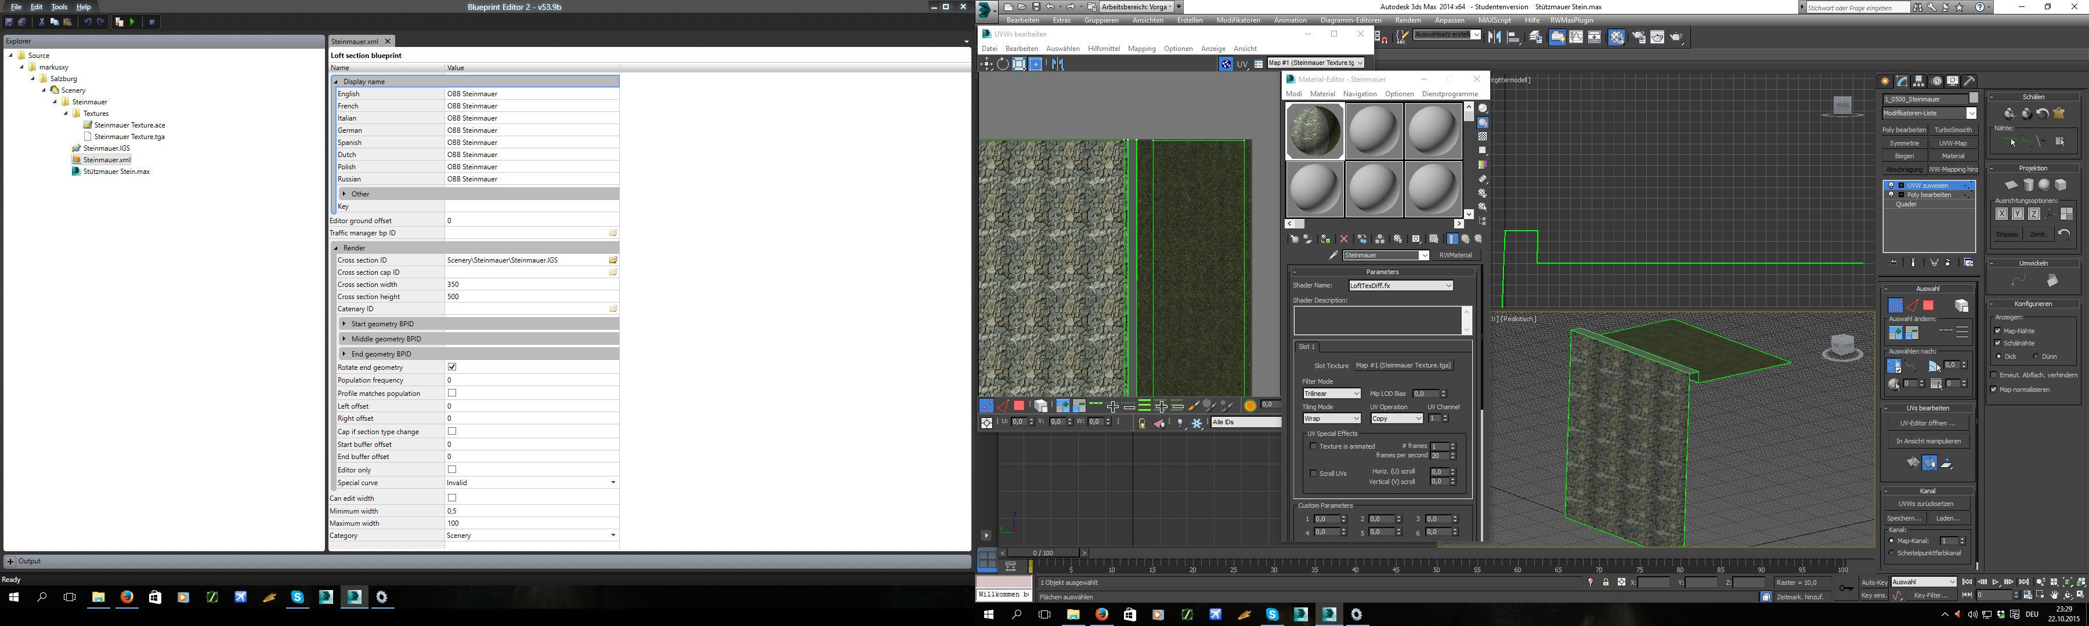This screenshot has height=626, width=2089.
Task: Open the Skype icon in taskbar
Action: click(x=298, y=598)
